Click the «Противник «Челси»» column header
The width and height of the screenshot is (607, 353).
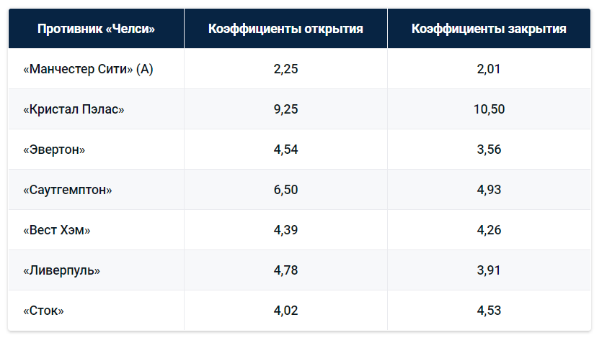point(96,29)
